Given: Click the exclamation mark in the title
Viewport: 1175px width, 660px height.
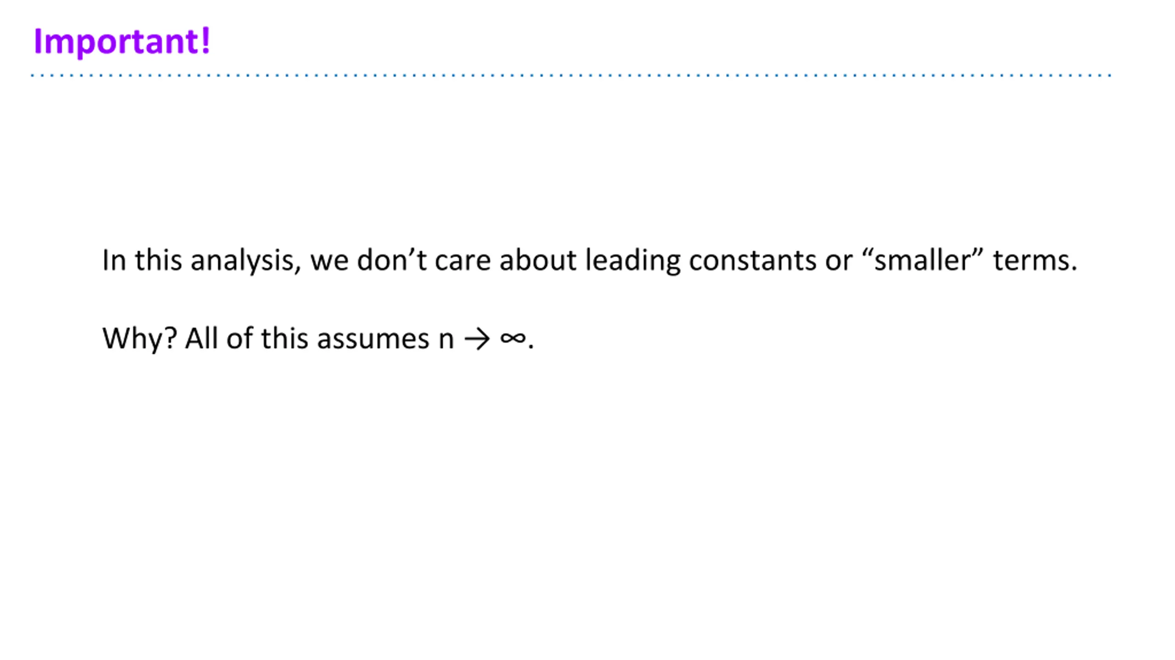Looking at the screenshot, I should click(206, 40).
